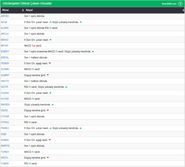The height and width of the screenshot is (167, 185).
Task: Click the Hisse column header
Action: (x=6, y=10)
